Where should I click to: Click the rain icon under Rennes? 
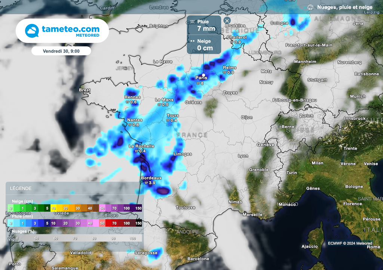tap(127, 101)
